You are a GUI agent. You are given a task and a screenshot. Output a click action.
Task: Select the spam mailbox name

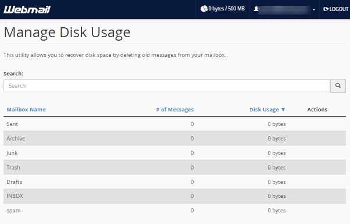point(13,211)
